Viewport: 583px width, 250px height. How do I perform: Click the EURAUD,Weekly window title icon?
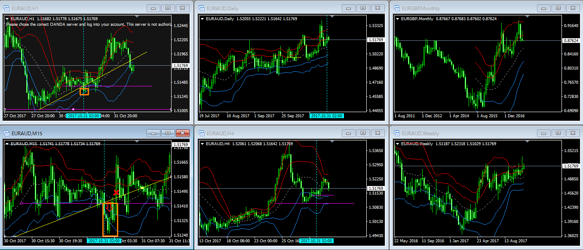click(x=396, y=133)
